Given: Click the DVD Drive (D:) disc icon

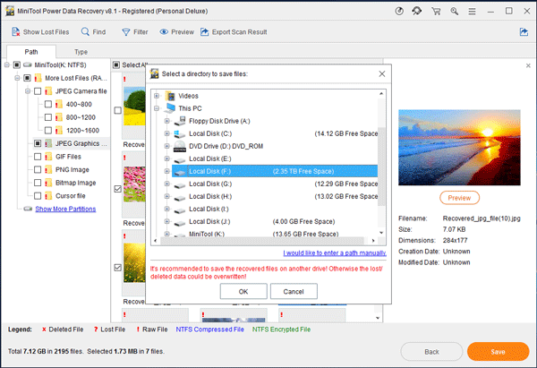Looking at the screenshot, I should (x=180, y=146).
